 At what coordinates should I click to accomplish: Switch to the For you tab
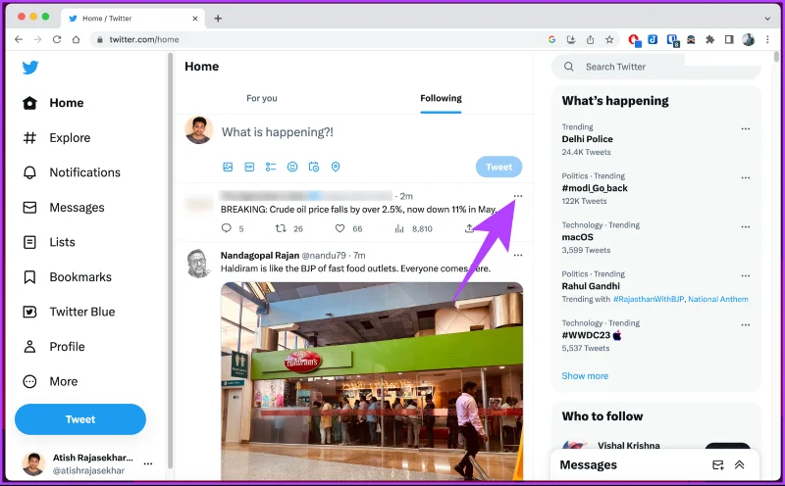click(x=261, y=98)
